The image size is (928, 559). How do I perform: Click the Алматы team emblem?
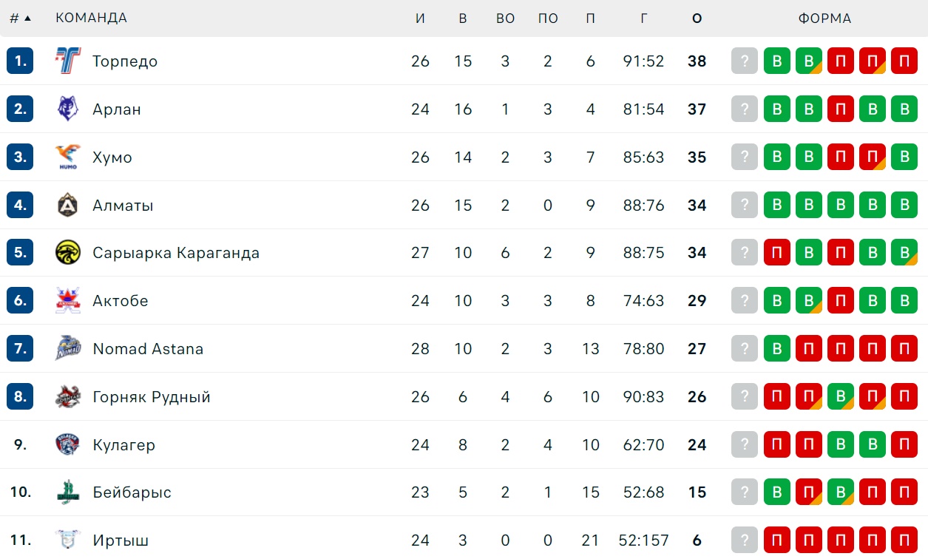[68, 205]
